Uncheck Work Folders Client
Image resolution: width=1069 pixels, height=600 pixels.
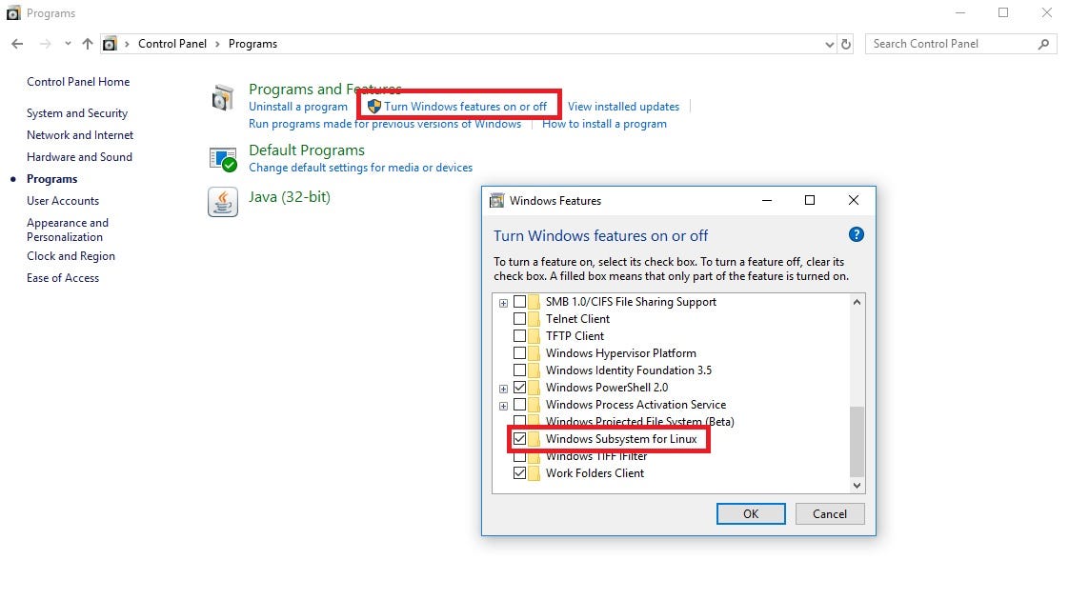point(519,472)
